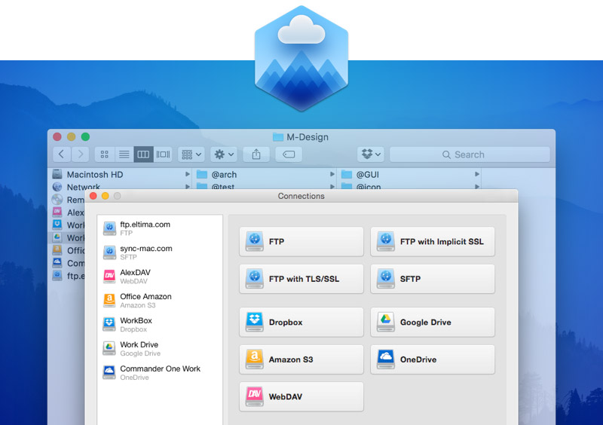The height and width of the screenshot is (425, 603).
Task: Expand the Macintosh HD row arrow
Action: pos(187,174)
